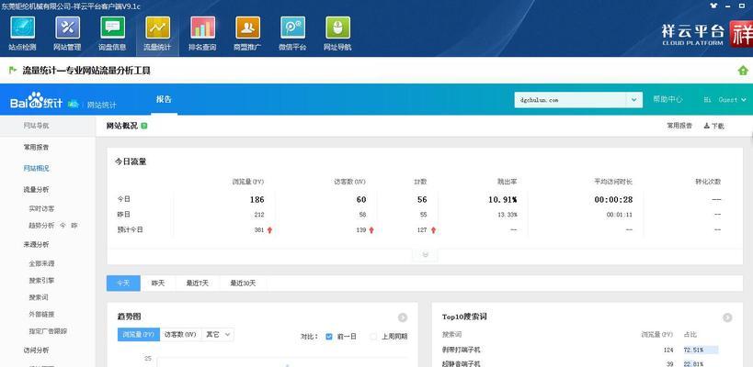Open 访问分析 section in the sidebar
This screenshot has height=367, width=753.
click(37, 350)
